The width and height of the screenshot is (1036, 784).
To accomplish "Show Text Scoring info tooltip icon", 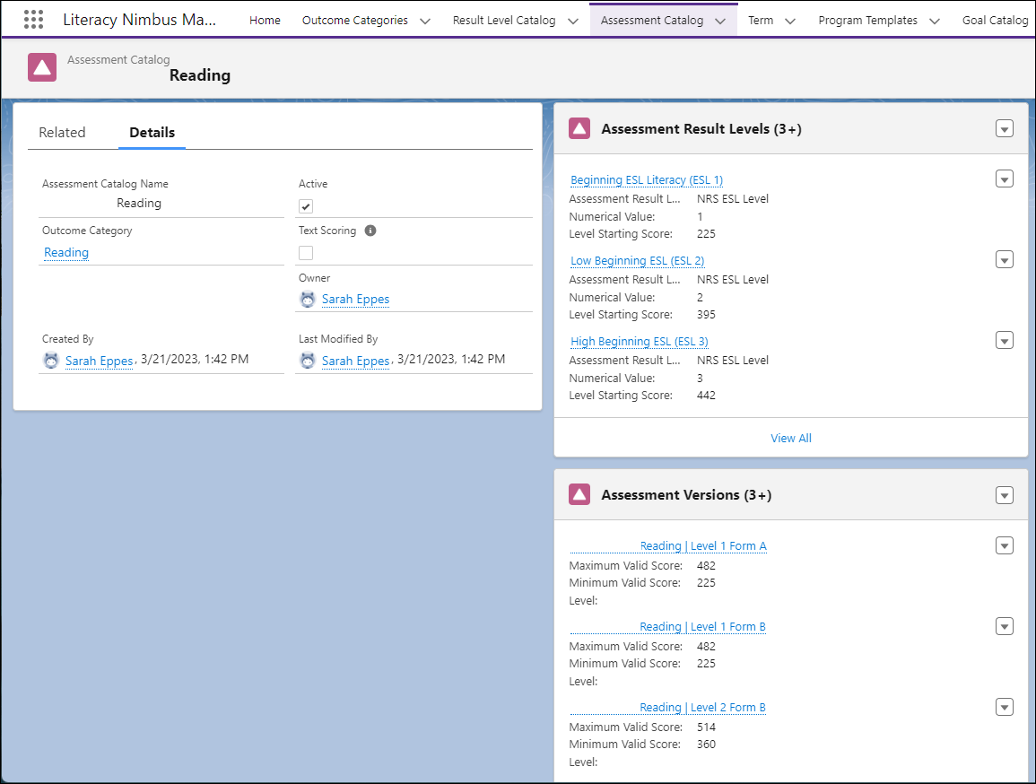I will (x=370, y=231).
